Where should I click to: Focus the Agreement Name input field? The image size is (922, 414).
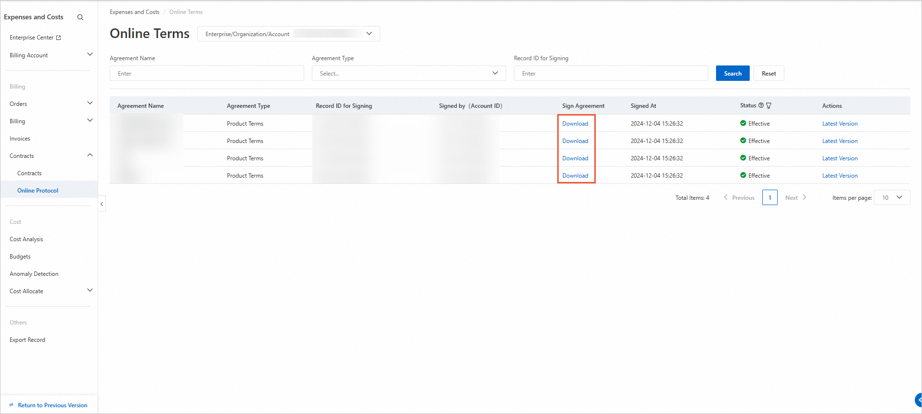click(x=207, y=73)
